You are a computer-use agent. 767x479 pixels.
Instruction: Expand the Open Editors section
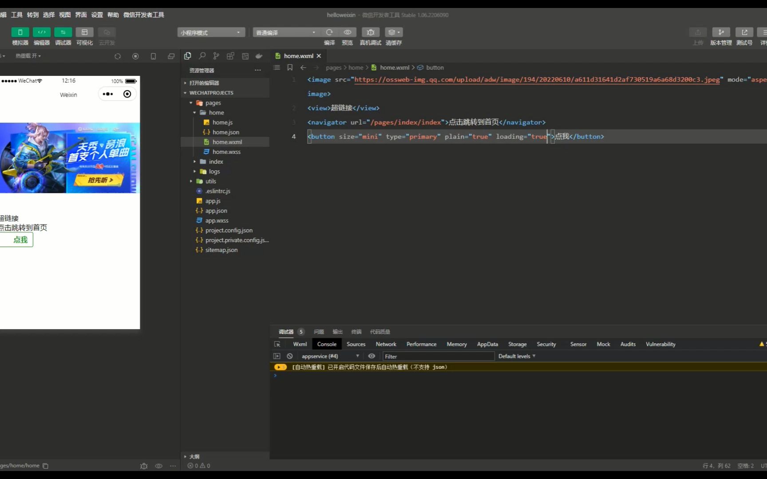click(225, 83)
